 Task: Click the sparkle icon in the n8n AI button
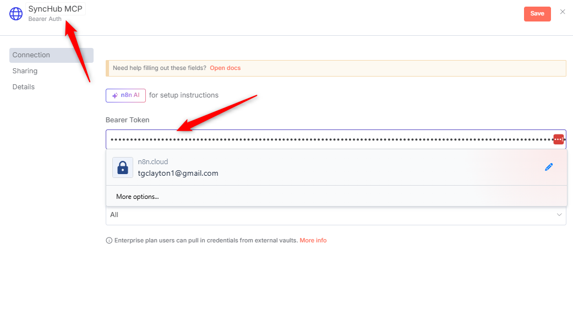pyautogui.click(x=115, y=95)
